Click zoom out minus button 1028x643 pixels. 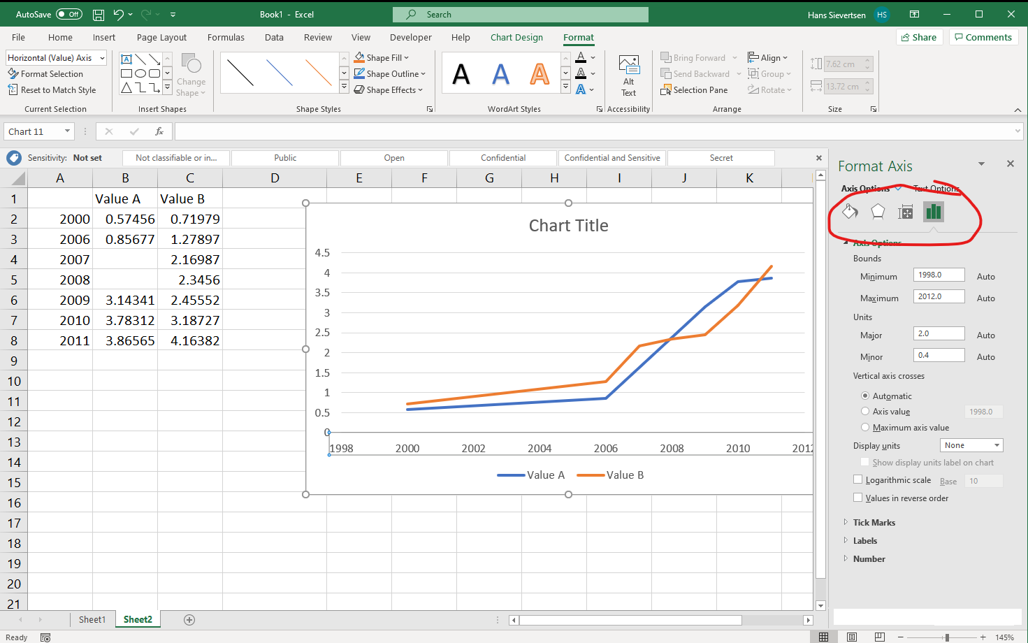(901, 637)
